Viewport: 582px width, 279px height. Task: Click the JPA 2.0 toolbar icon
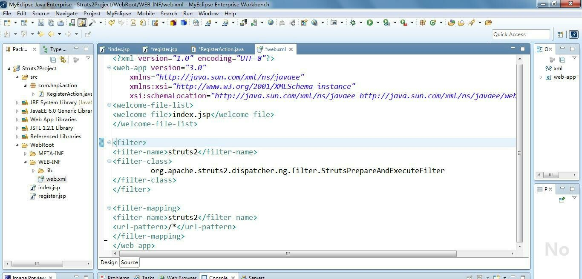[196, 23]
